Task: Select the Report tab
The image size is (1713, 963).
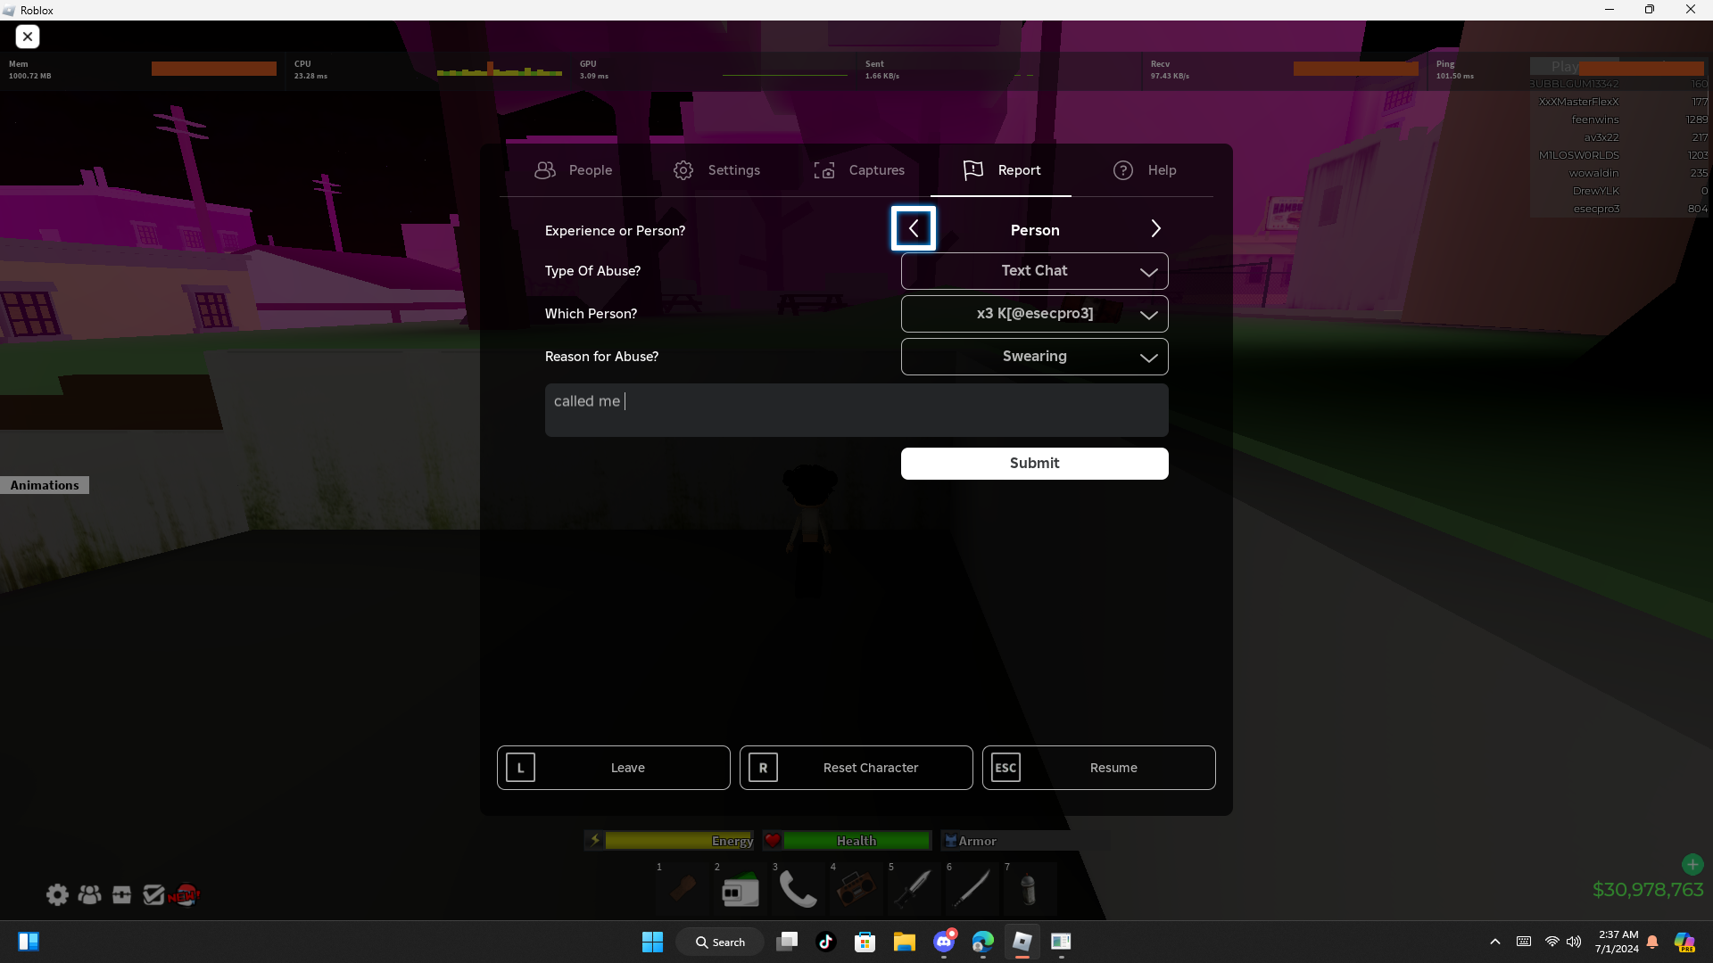Action: tap(1001, 170)
